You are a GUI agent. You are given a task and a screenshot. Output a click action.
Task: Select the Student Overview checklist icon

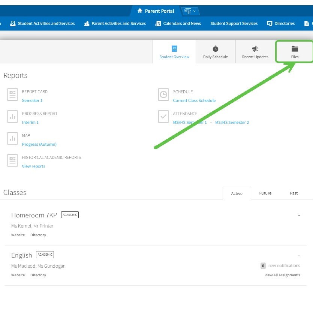point(174,49)
